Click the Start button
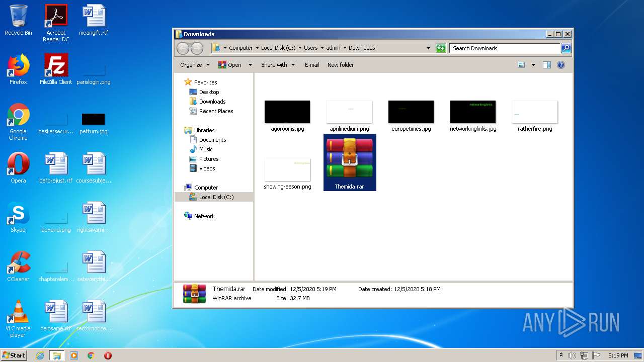Screen dimensions: 644x362 click(x=14, y=355)
